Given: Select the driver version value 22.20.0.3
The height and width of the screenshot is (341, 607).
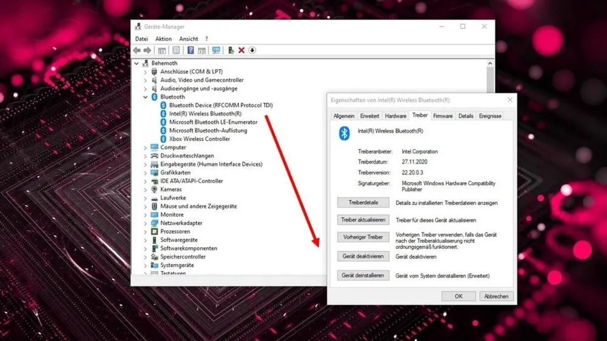Looking at the screenshot, I should 412,172.
